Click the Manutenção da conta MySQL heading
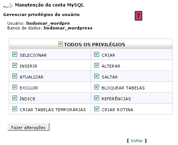This screenshot has width=178, height=145. click(x=50, y=5)
